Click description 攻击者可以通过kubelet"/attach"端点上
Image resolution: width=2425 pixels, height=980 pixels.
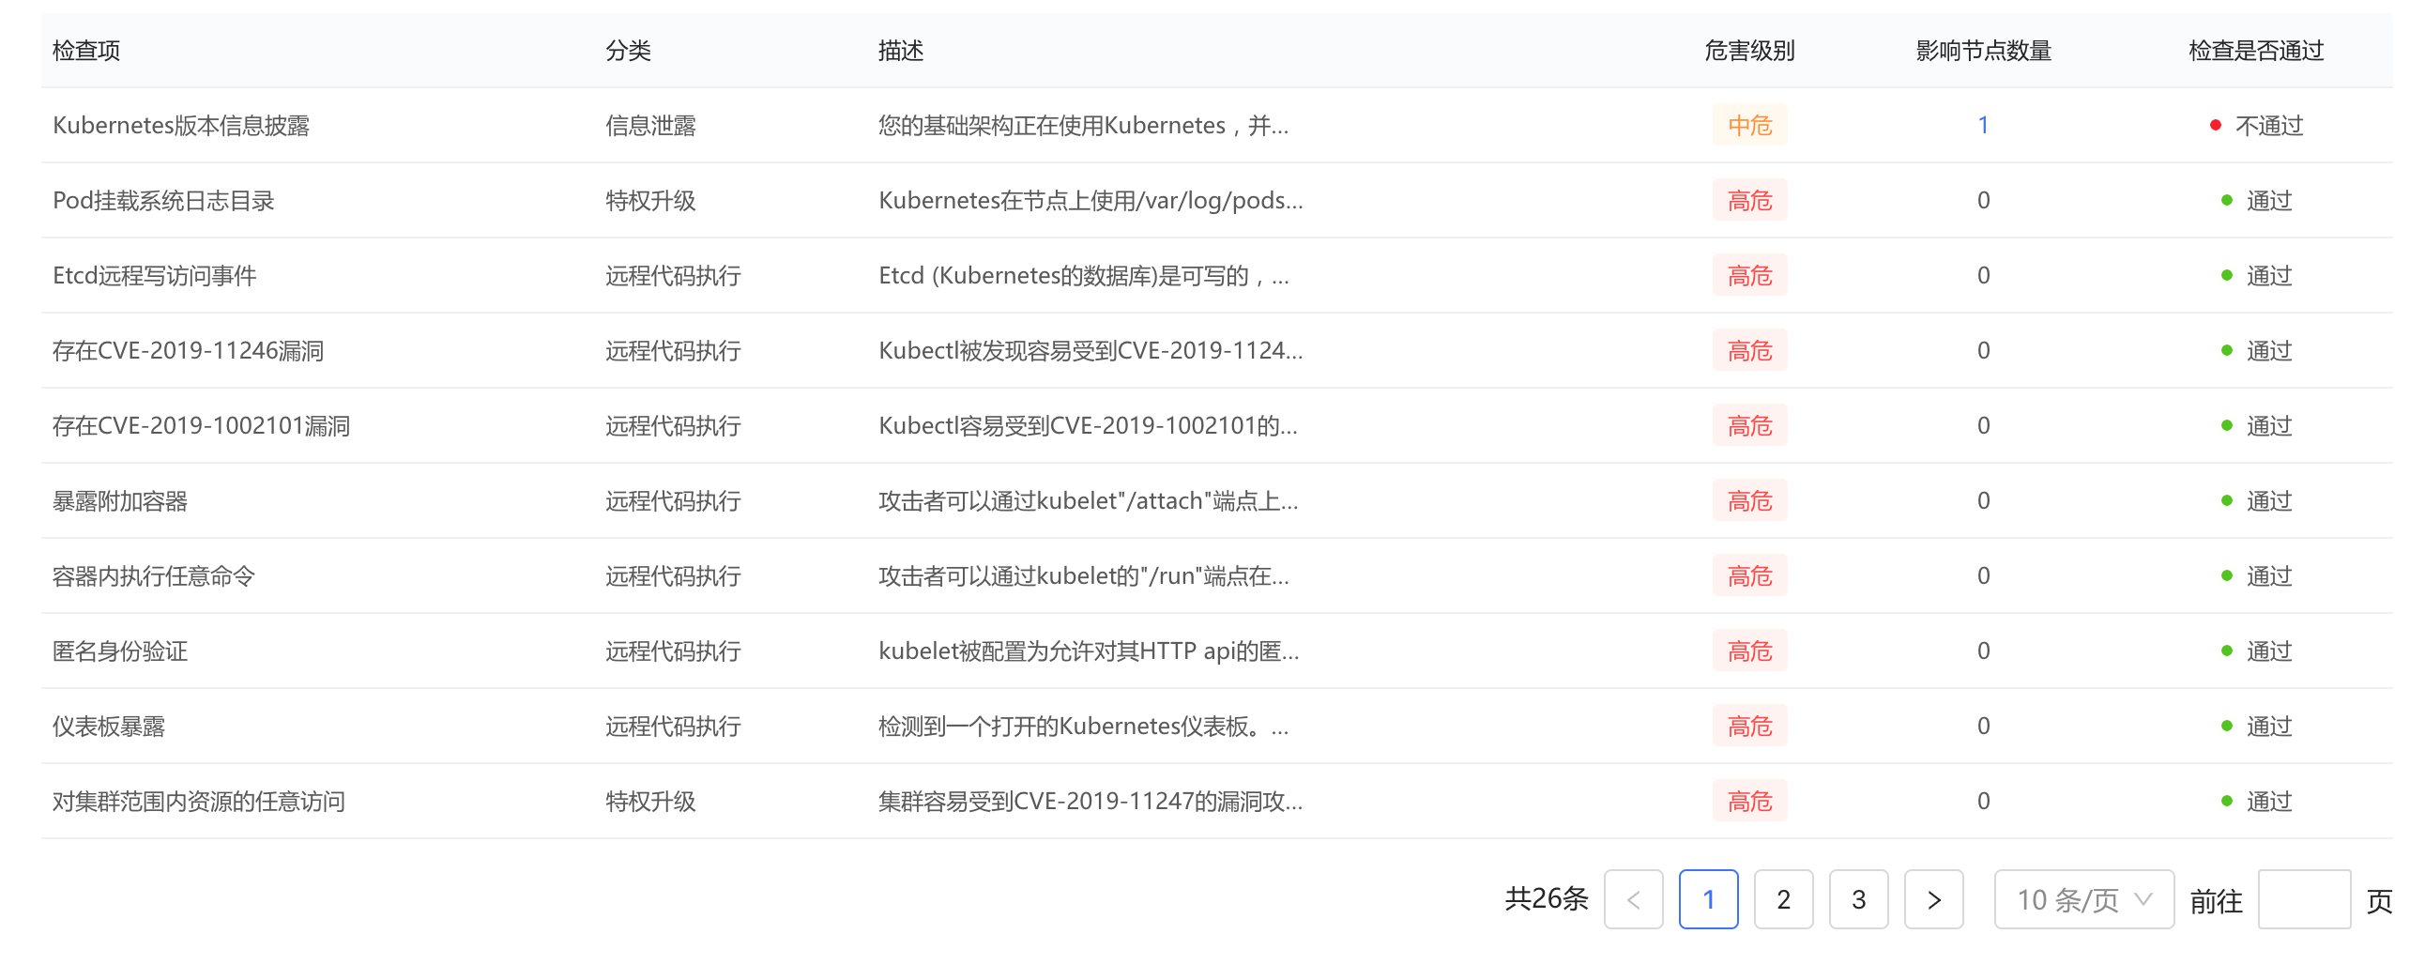coord(1089,501)
